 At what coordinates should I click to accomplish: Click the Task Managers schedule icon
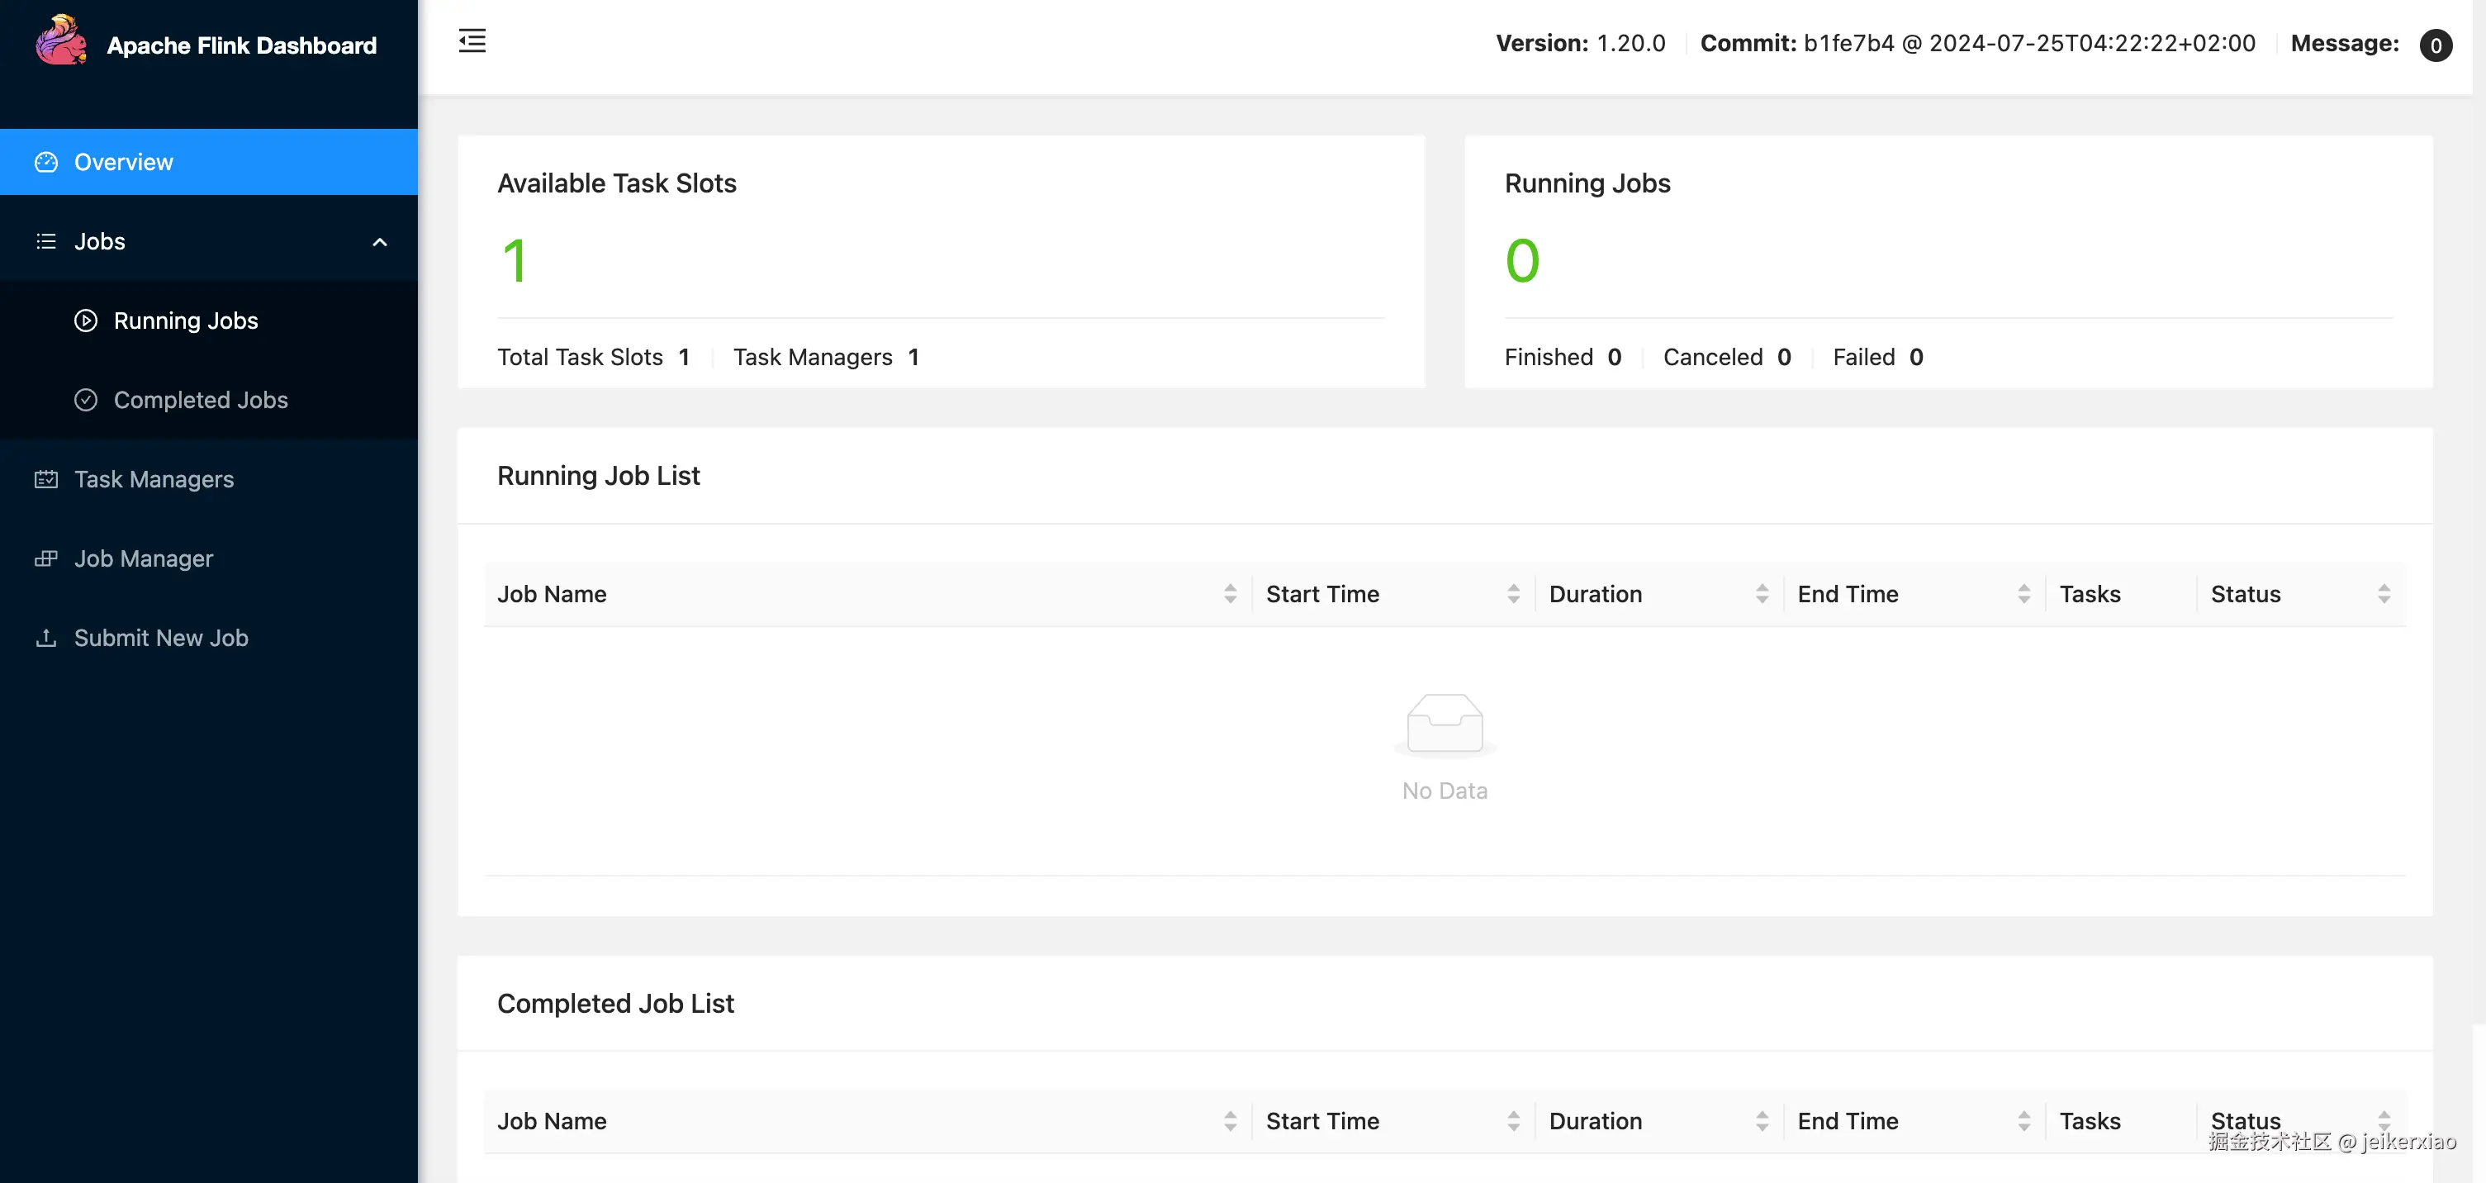46,480
